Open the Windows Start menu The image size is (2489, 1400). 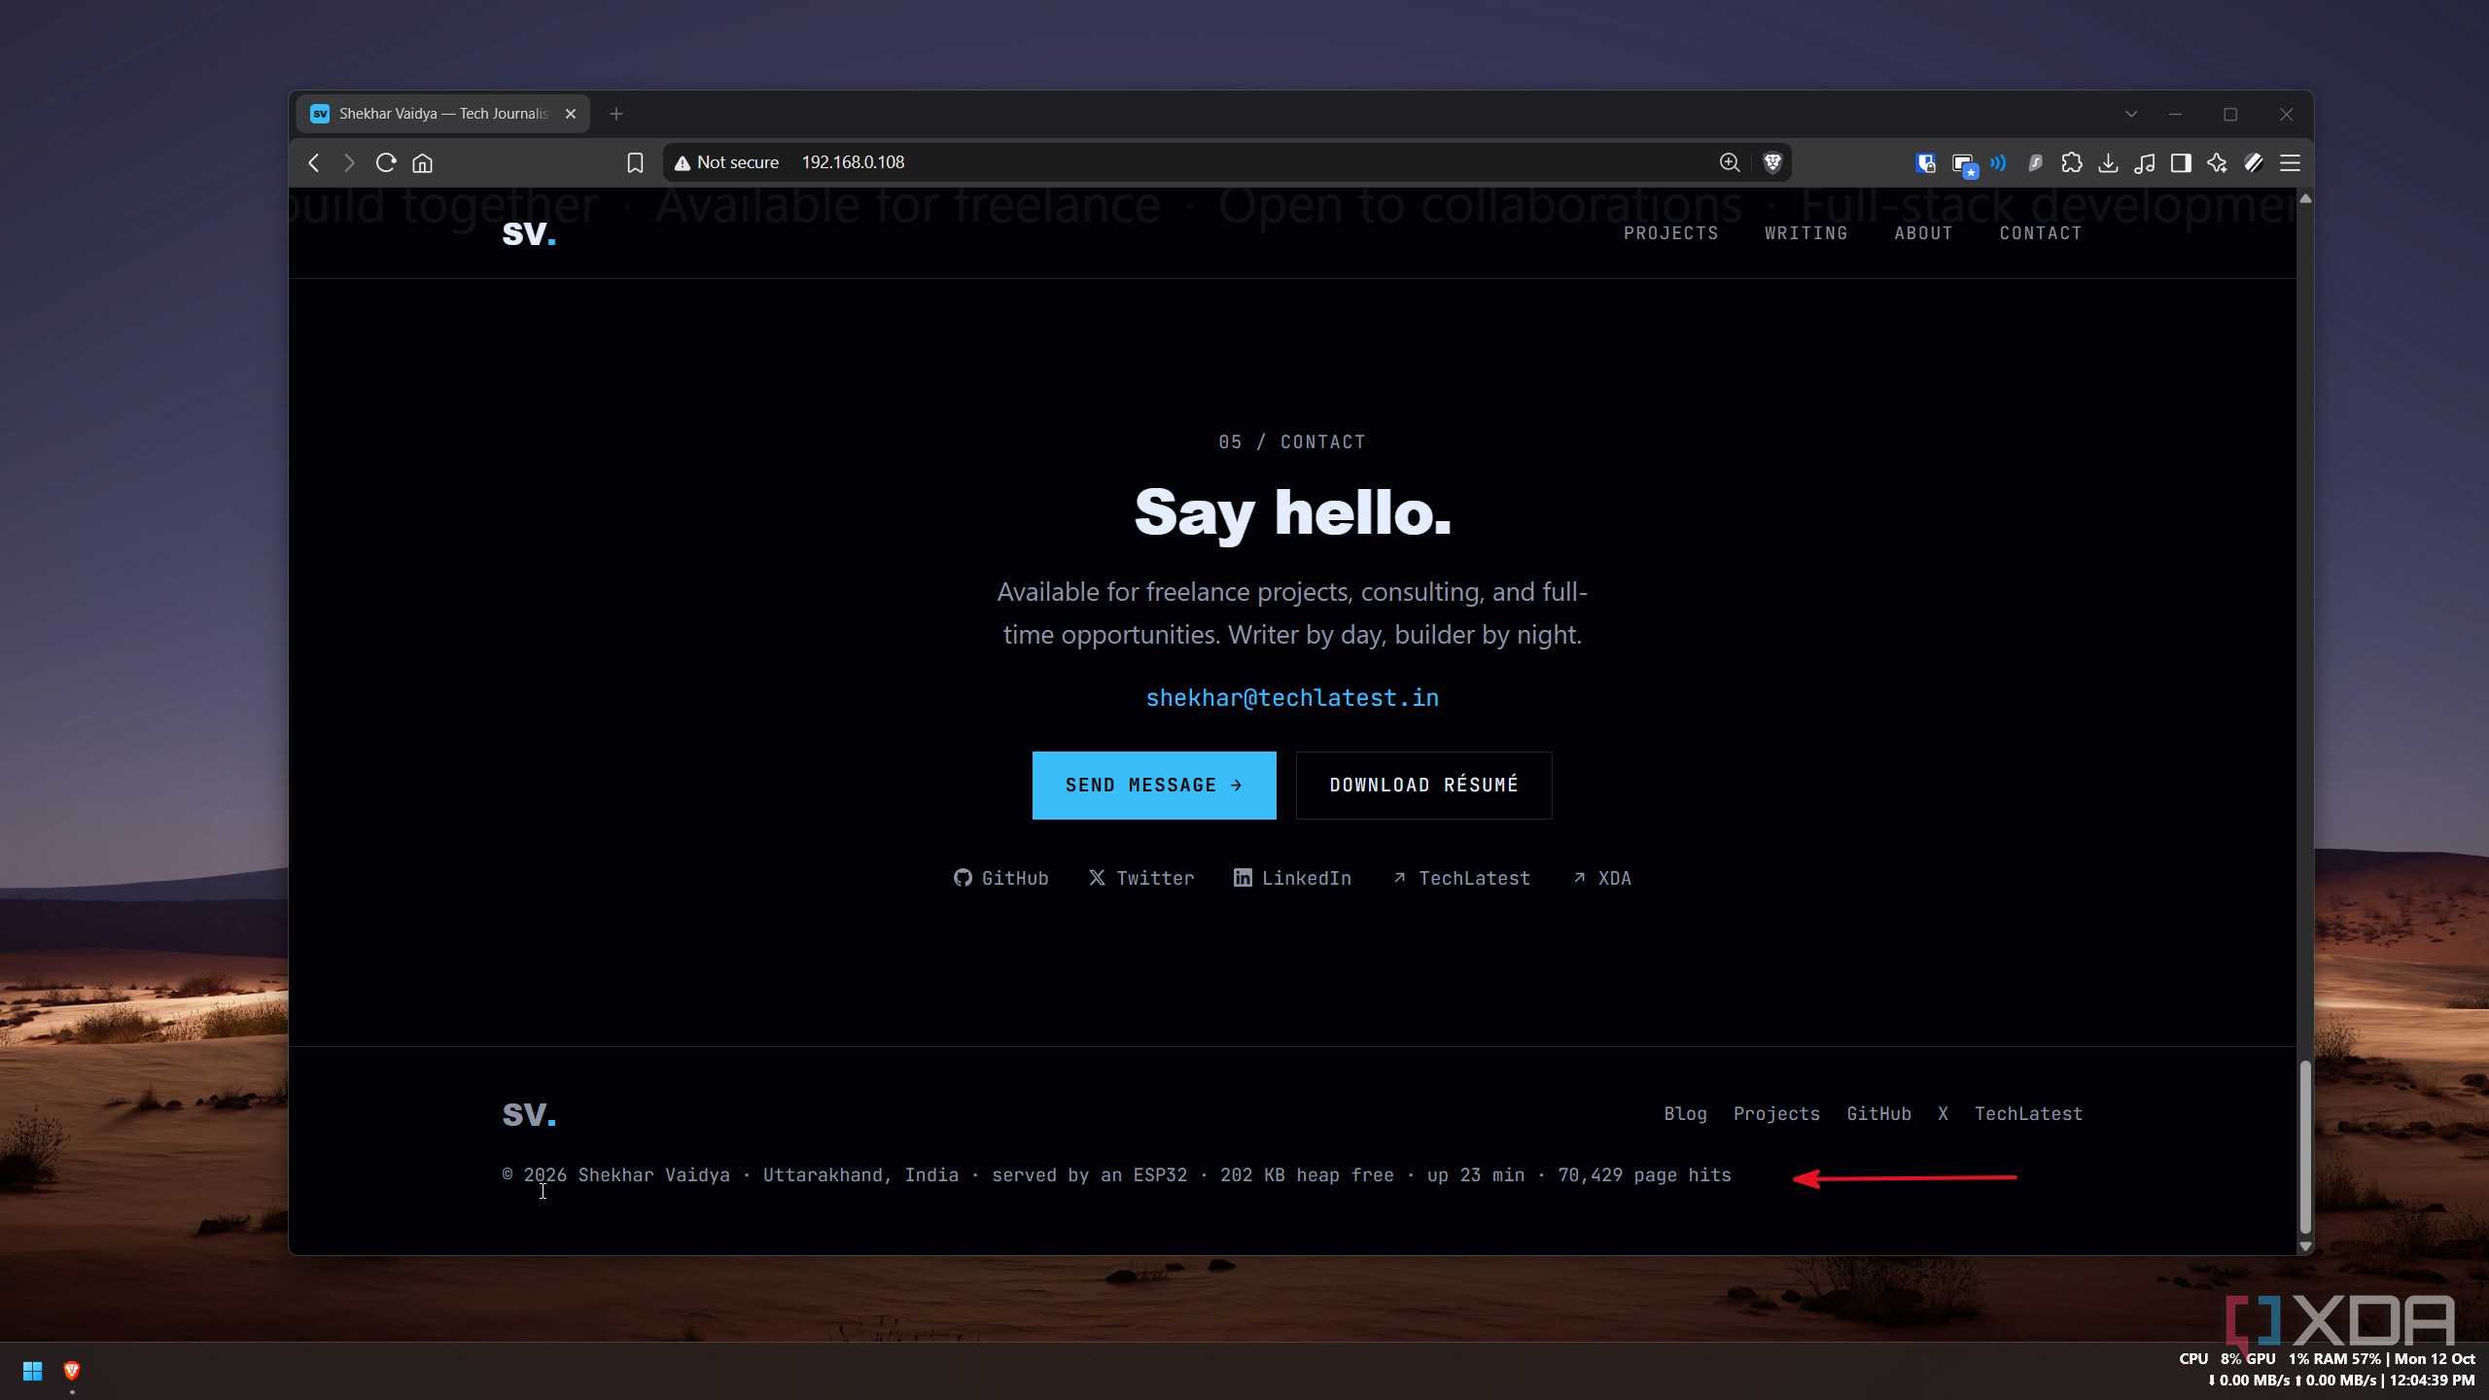32,1371
